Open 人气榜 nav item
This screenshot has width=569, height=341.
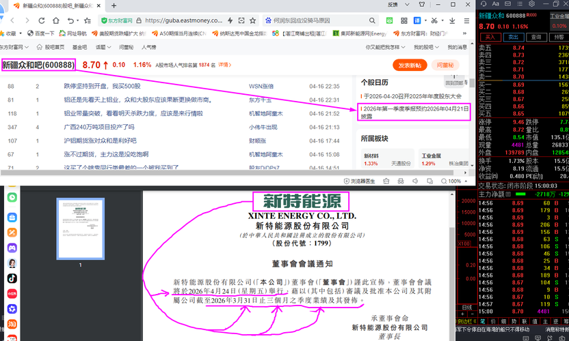149,48
